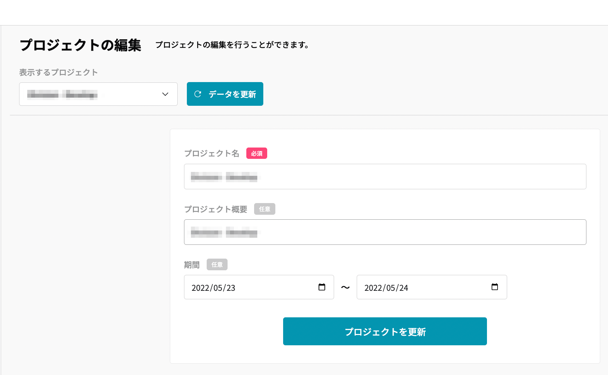Screen dimensions: 608x375
Task: Click the プロジェクト概要 label
Action: coord(216,209)
